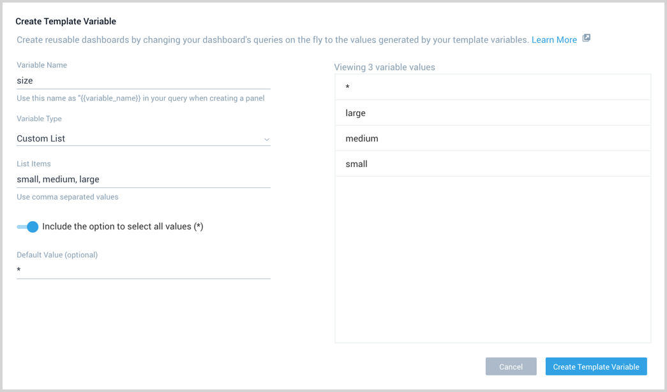667x392 pixels.
Task: Click the external link icon beside Learn More
Action: coord(586,39)
